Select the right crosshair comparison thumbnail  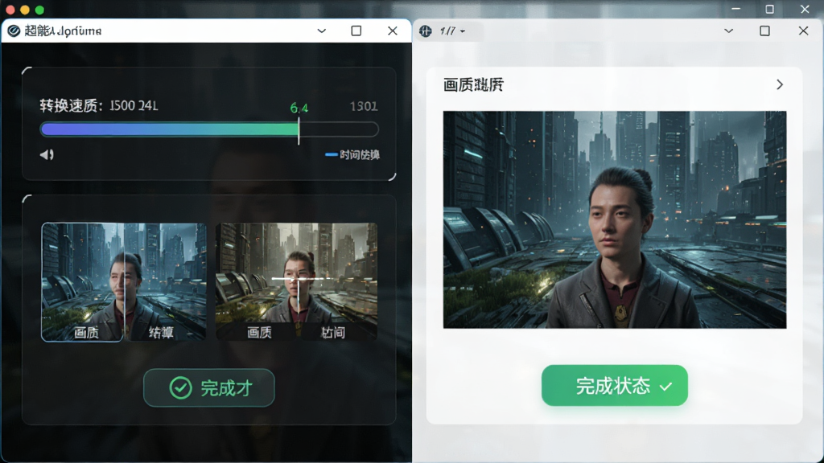pyautogui.click(x=296, y=281)
